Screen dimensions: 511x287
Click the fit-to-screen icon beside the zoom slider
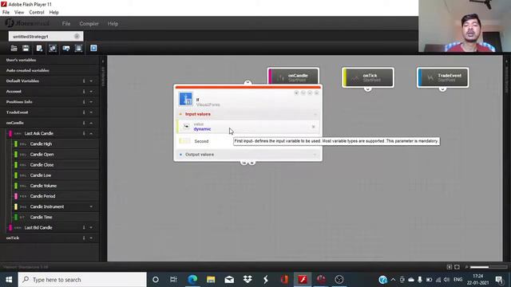pos(457,267)
